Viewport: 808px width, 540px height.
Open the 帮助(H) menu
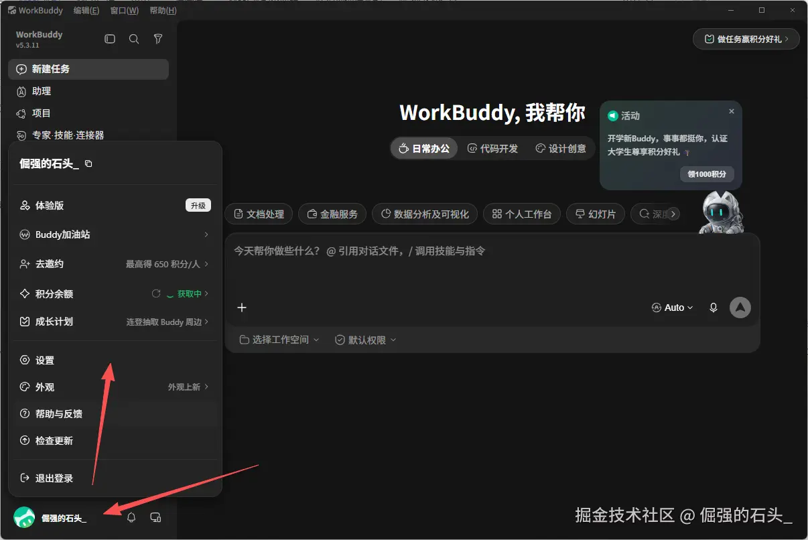163,11
